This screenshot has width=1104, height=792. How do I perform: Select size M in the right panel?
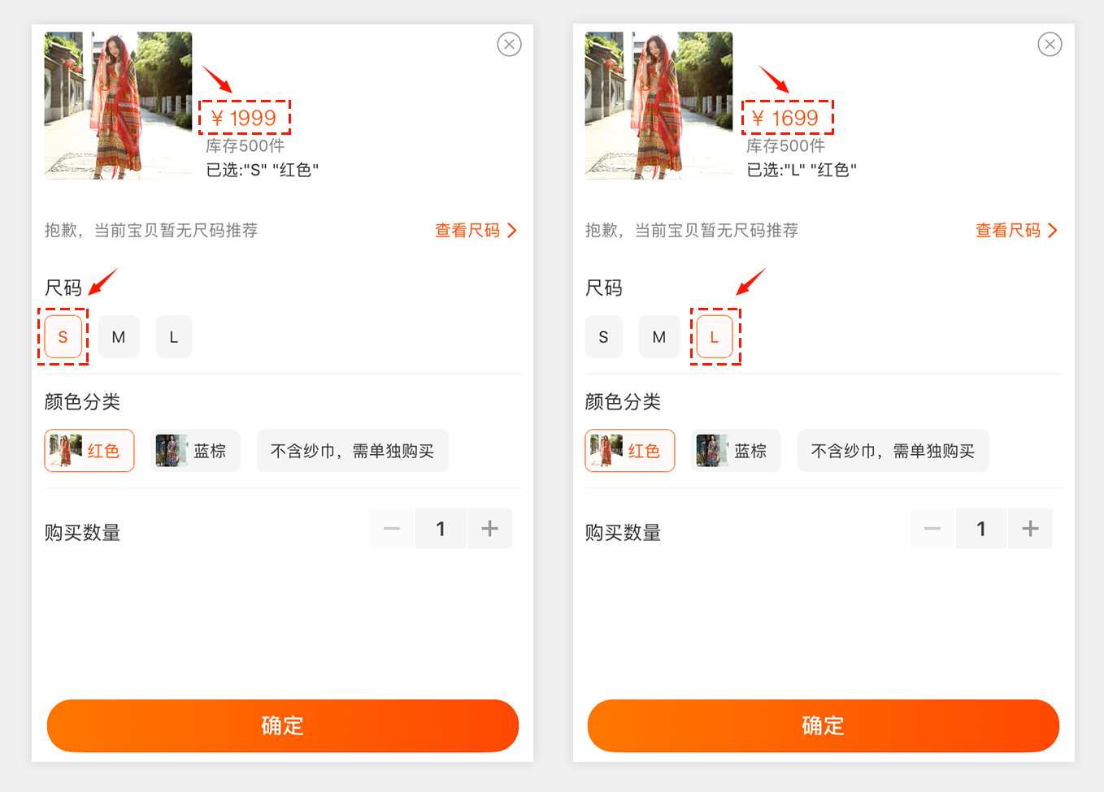659,335
